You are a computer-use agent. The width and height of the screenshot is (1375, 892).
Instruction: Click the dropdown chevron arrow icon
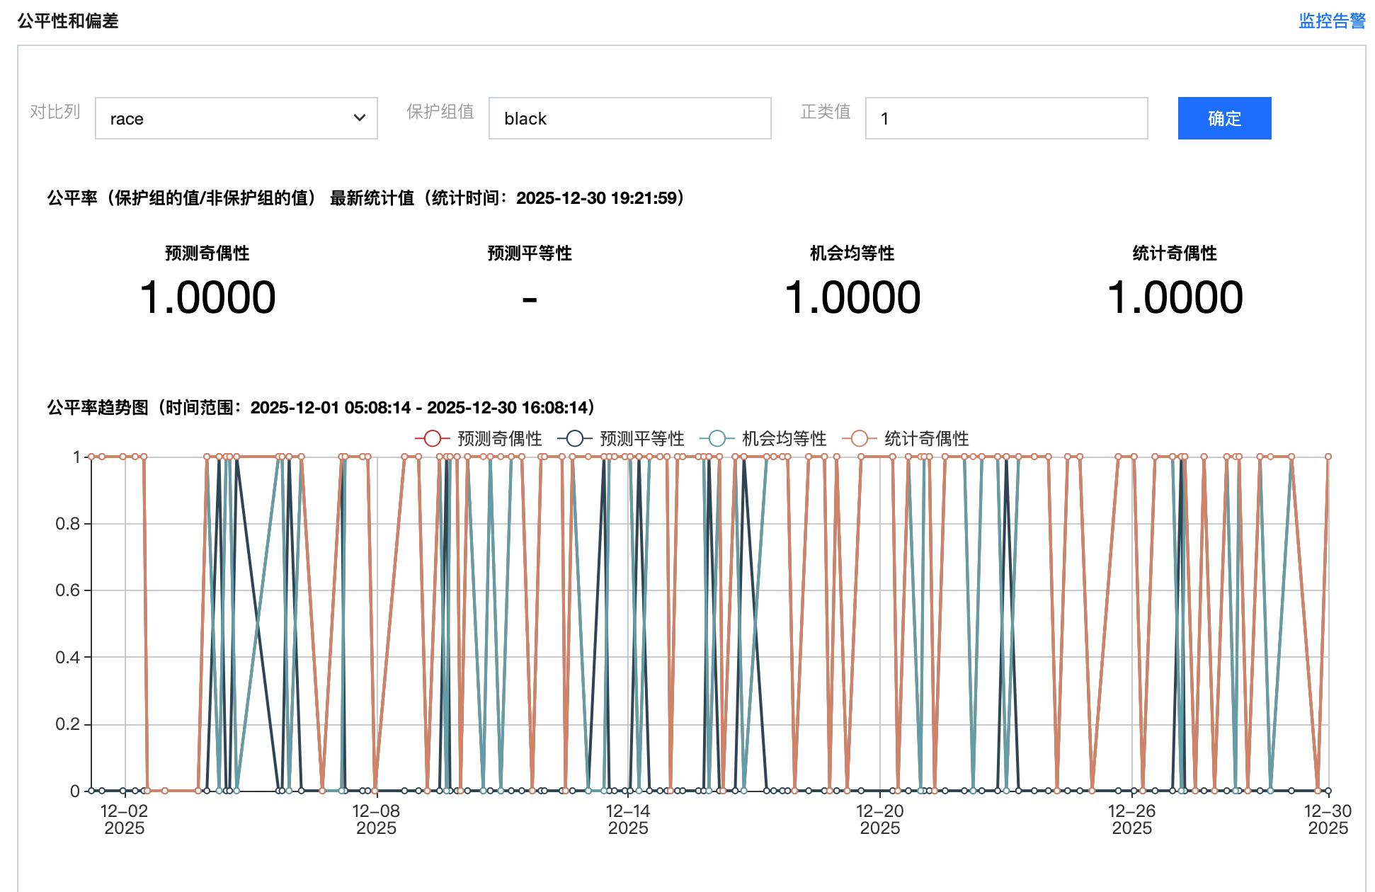tap(360, 118)
